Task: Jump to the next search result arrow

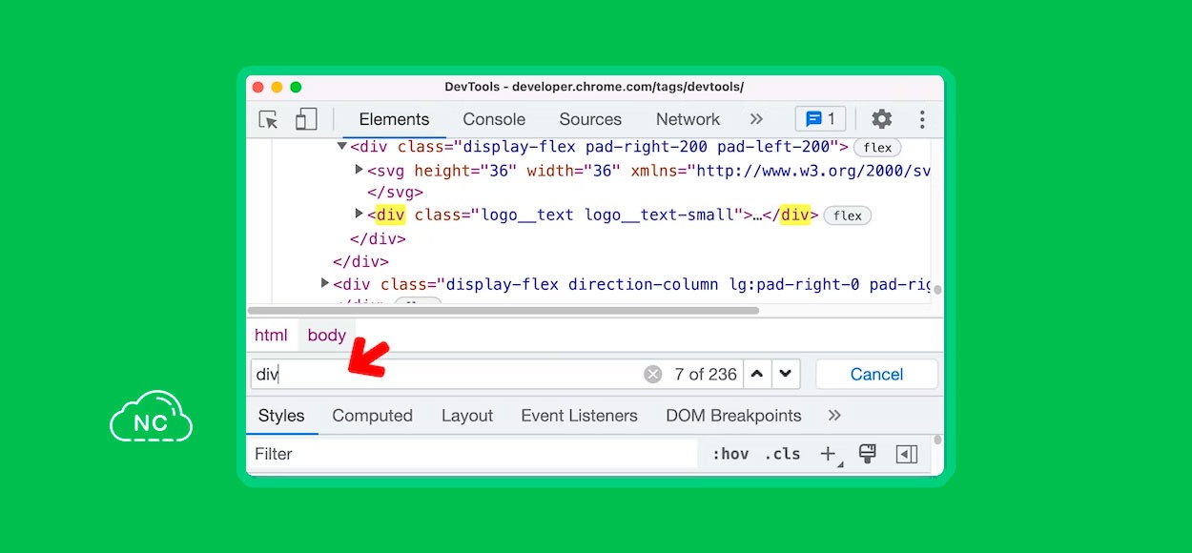Action: tap(785, 374)
